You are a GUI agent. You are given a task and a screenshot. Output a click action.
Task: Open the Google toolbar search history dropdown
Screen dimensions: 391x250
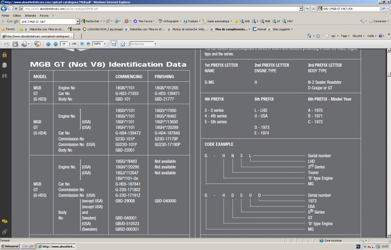coord(78,21)
